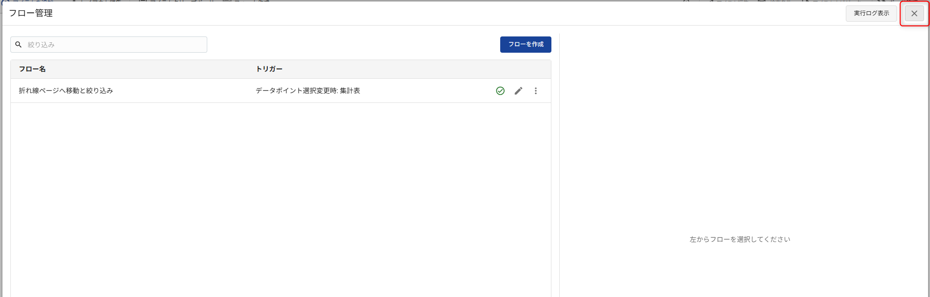The height and width of the screenshot is (297, 930).
Task: Select the 折れ線ページへ移動と絞り込み flow
Action: pyautogui.click(x=66, y=91)
